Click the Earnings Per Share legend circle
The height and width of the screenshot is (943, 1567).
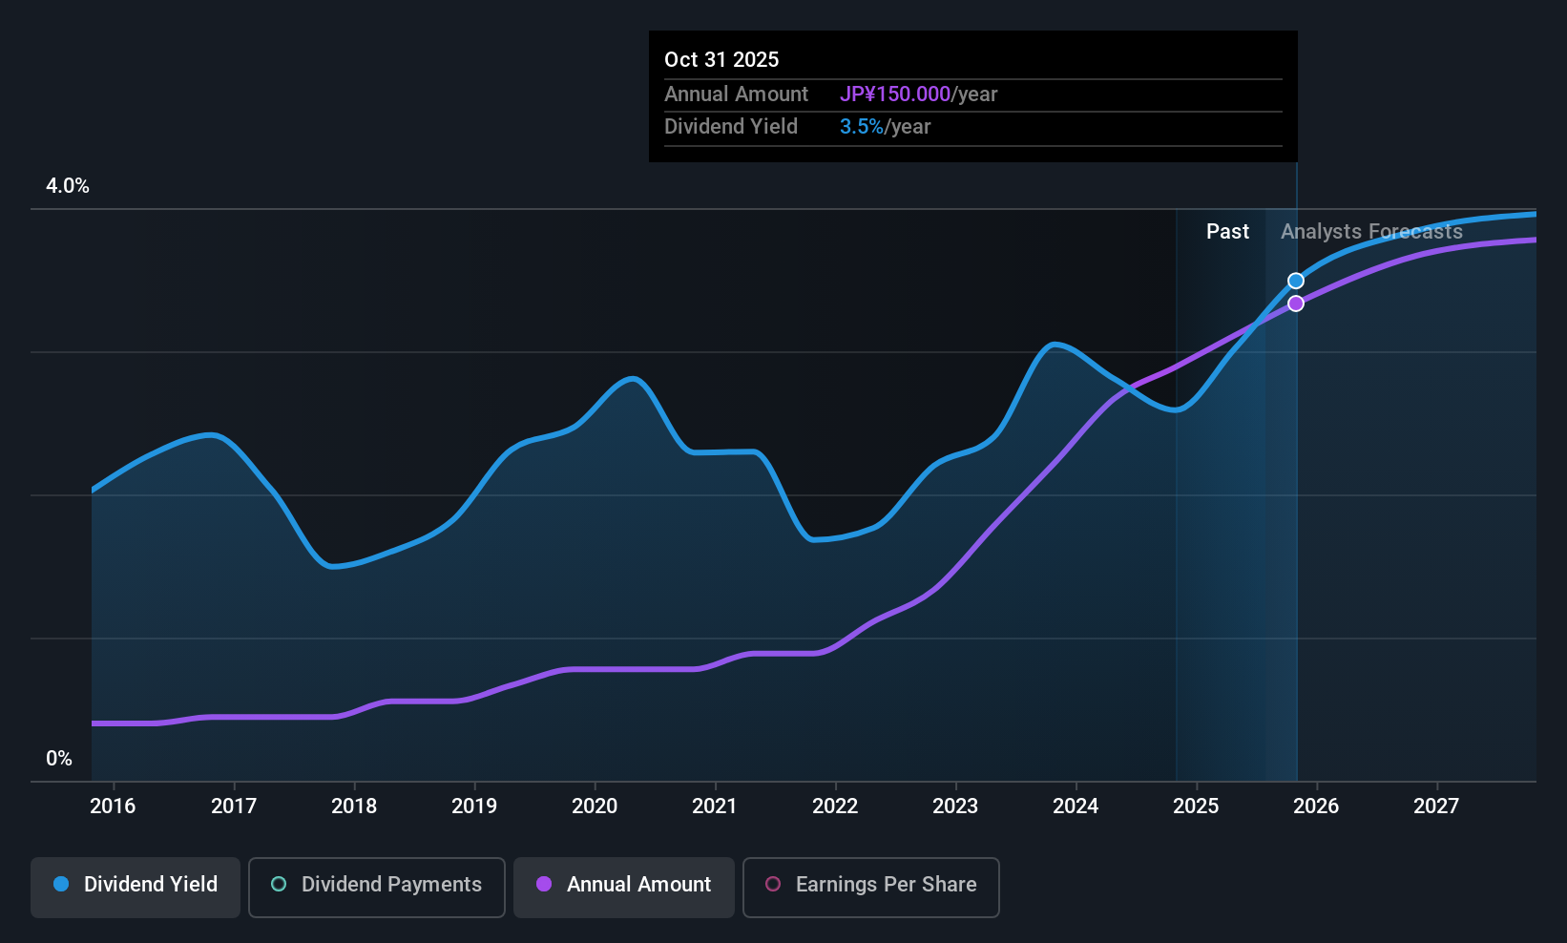(x=773, y=884)
